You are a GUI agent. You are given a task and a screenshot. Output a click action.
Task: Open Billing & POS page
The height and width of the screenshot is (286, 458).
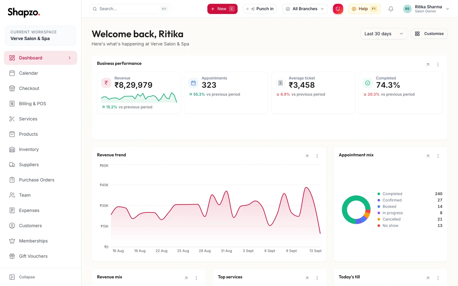pyautogui.click(x=40, y=104)
